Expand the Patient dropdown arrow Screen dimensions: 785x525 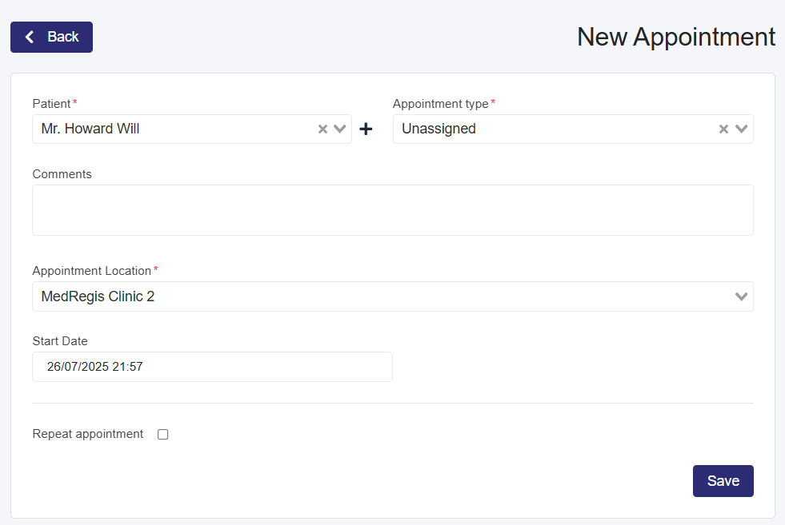coord(340,129)
